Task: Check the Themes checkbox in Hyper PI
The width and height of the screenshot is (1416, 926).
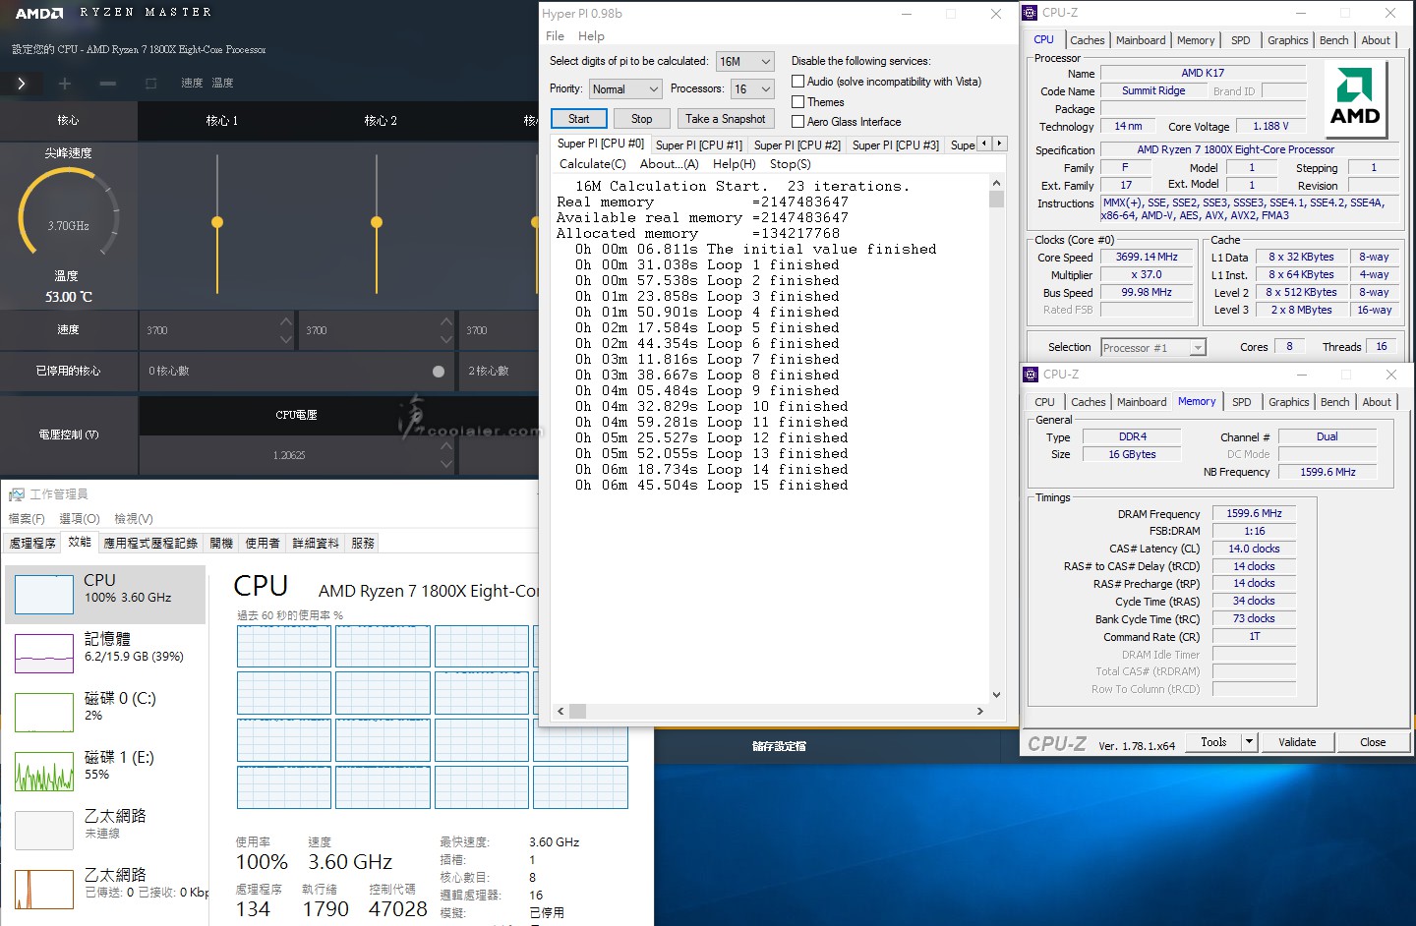Action: [x=798, y=102]
